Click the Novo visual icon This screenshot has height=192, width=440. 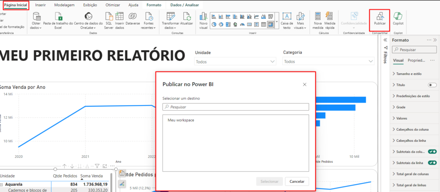203,17
